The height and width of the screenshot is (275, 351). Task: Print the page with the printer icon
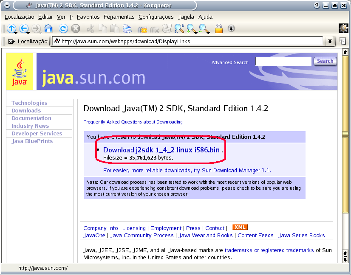tap(127, 28)
